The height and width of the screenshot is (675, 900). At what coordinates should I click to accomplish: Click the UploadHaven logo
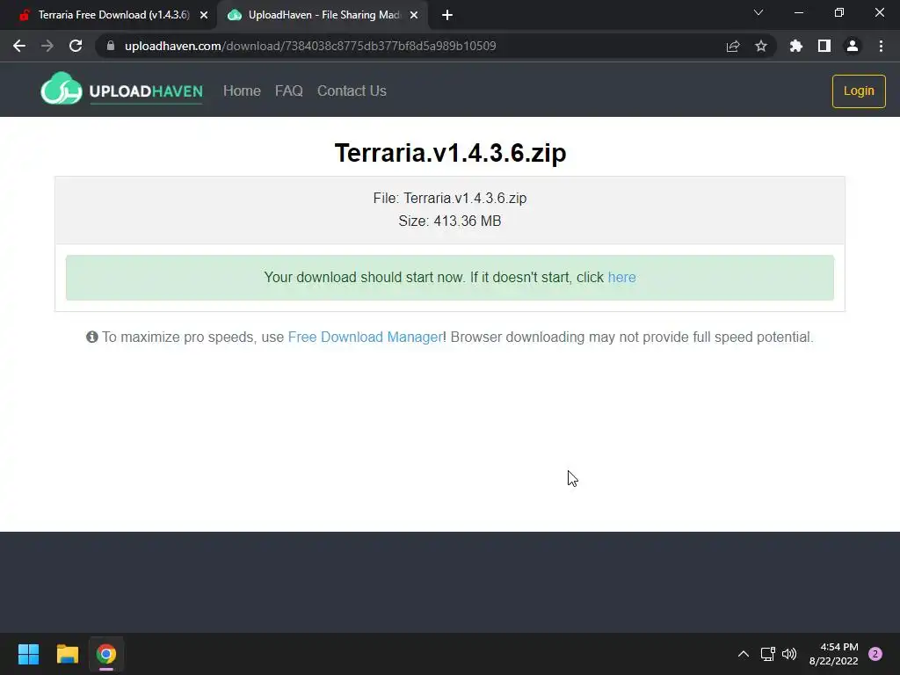[121, 90]
